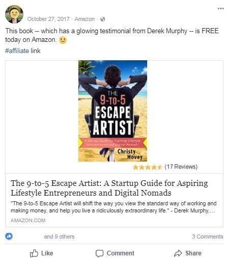Click the thumbs-up Like icon
227x261 pixels.
pyautogui.click(x=34, y=253)
